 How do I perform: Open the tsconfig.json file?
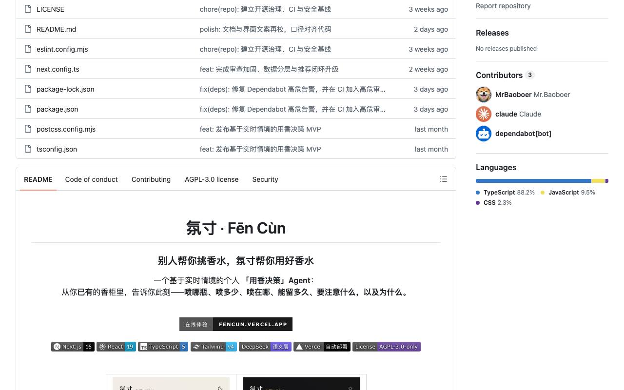pos(57,149)
